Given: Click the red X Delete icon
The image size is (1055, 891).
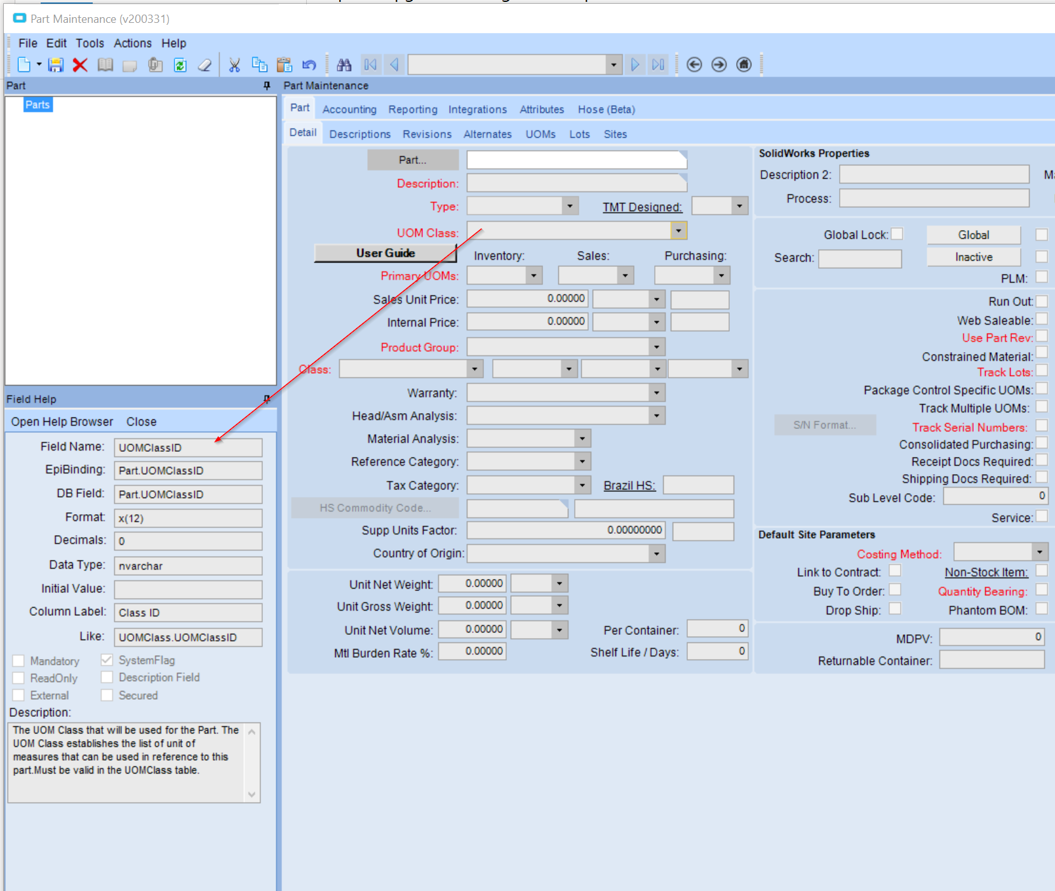Looking at the screenshot, I should pos(80,65).
